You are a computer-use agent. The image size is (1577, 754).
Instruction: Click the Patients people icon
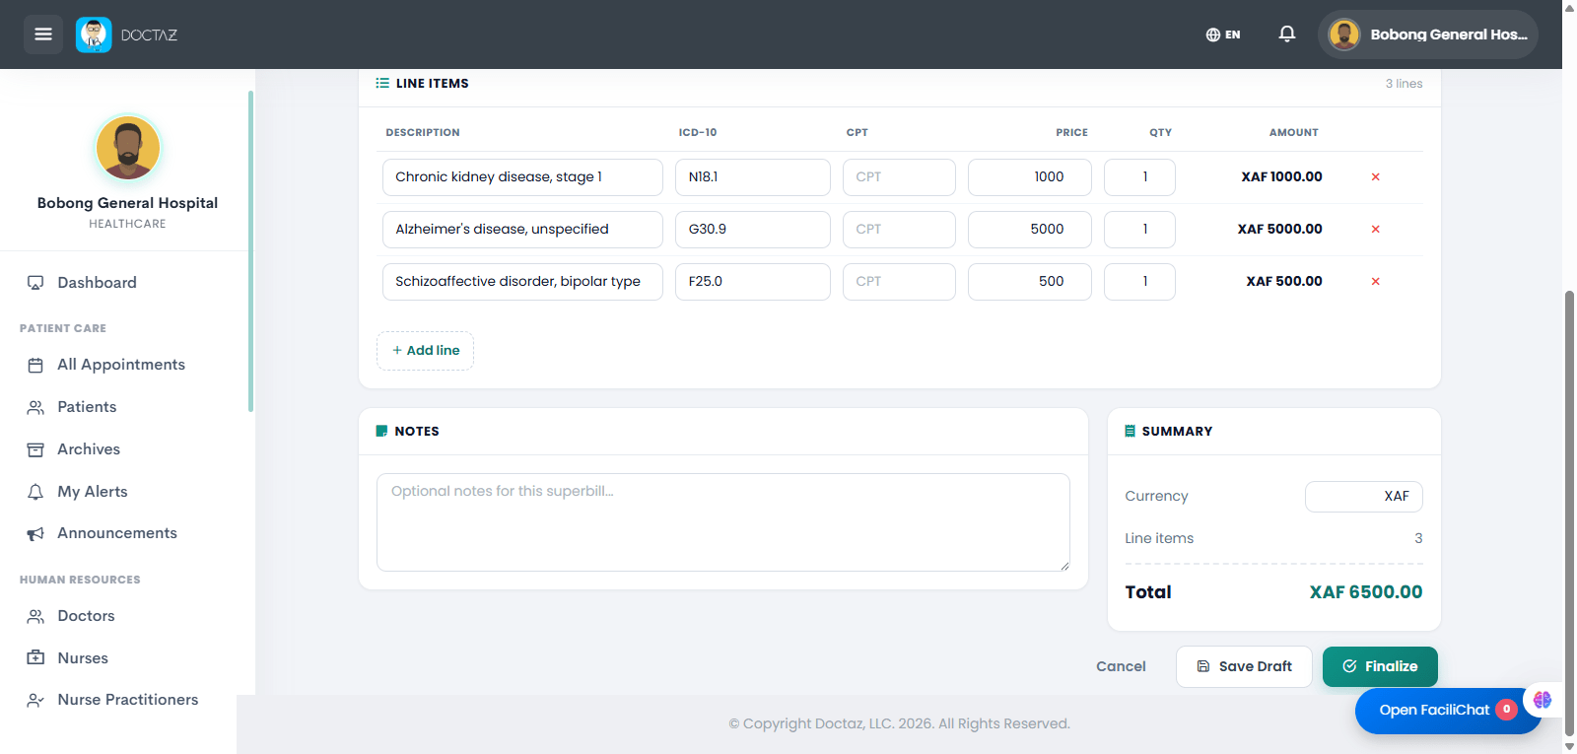35,407
